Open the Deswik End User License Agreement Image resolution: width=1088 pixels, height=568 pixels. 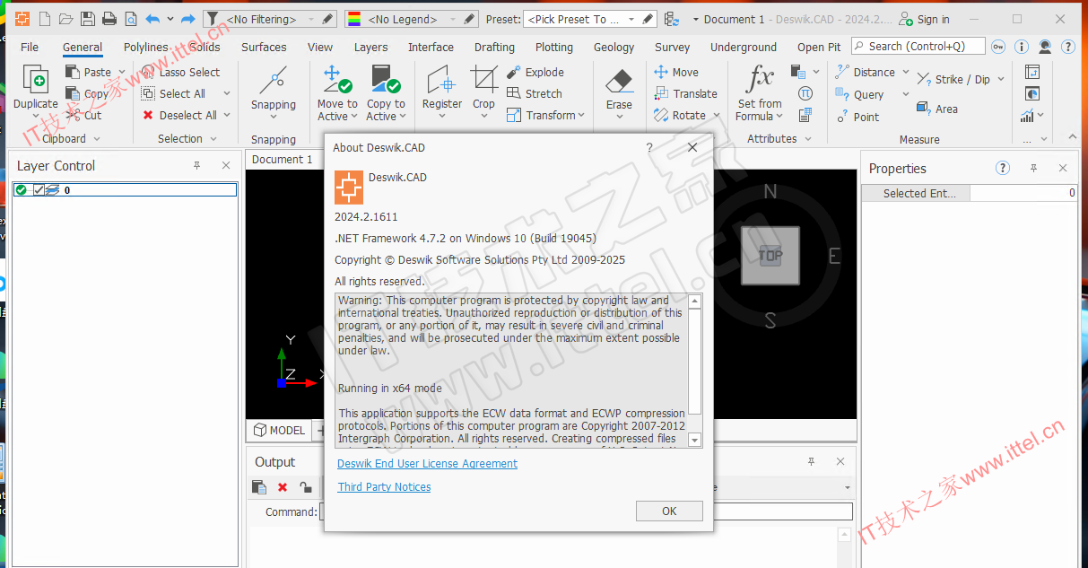pos(428,464)
